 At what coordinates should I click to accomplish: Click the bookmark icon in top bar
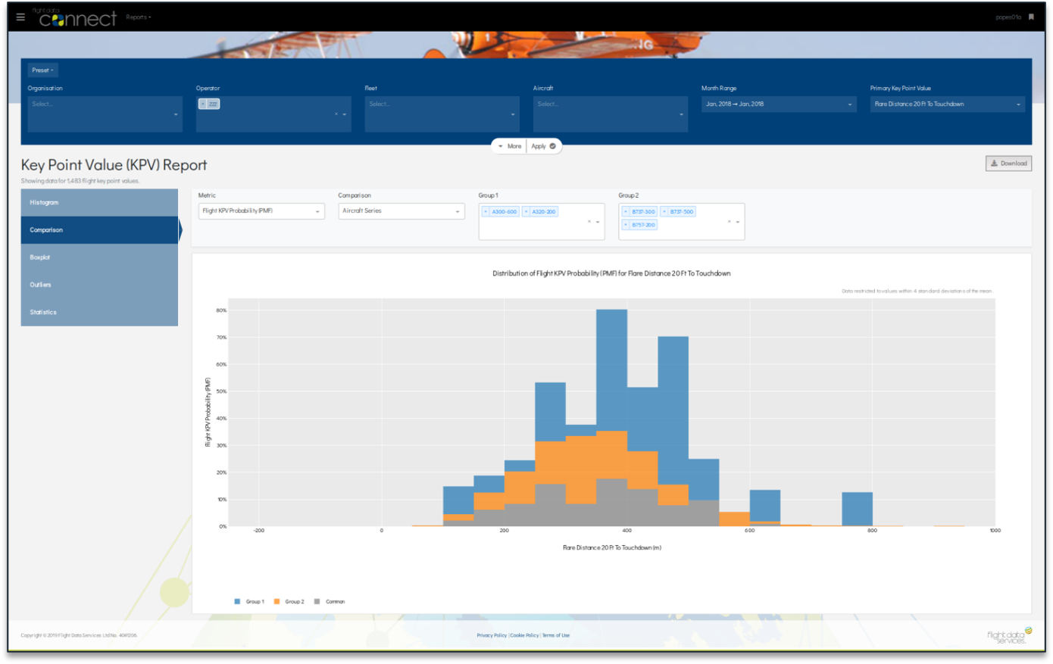coord(1031,17)
